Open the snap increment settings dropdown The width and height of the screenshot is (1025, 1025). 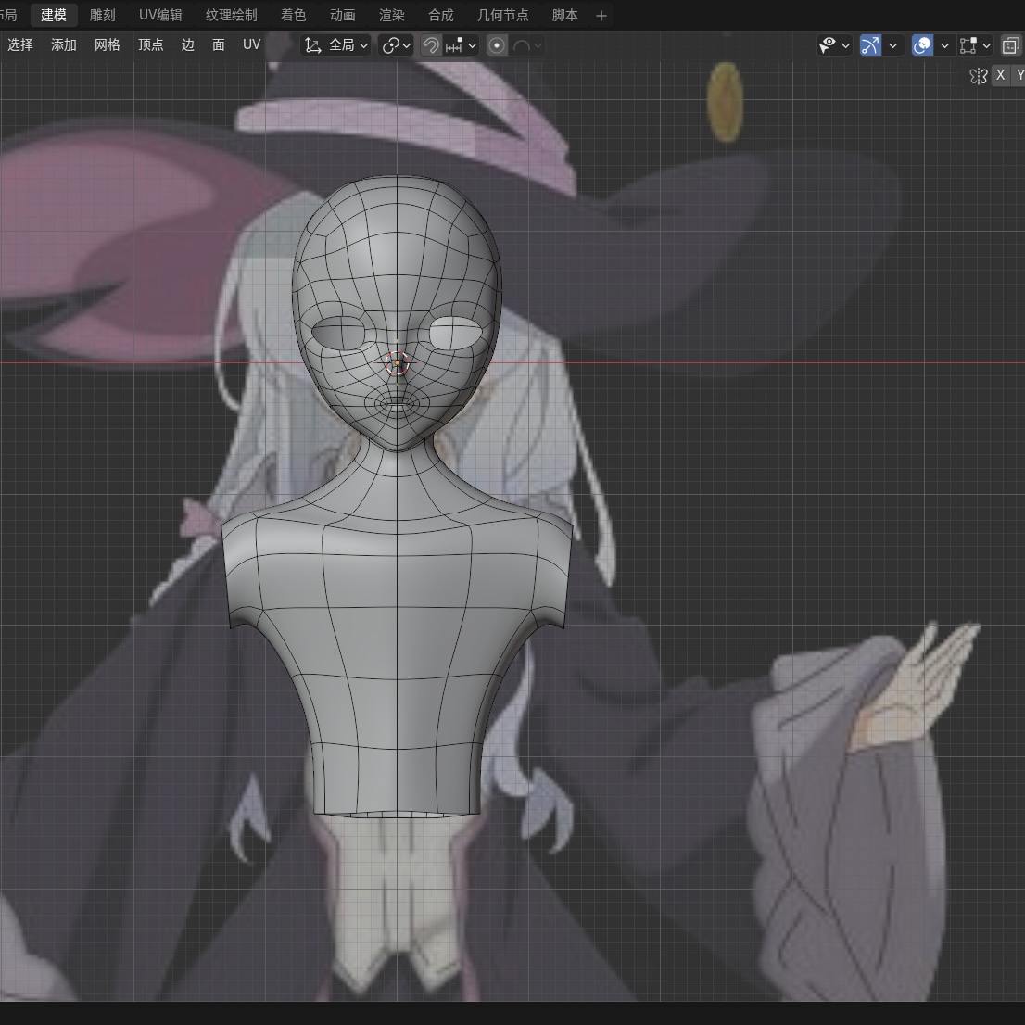[x=461, y=45]
